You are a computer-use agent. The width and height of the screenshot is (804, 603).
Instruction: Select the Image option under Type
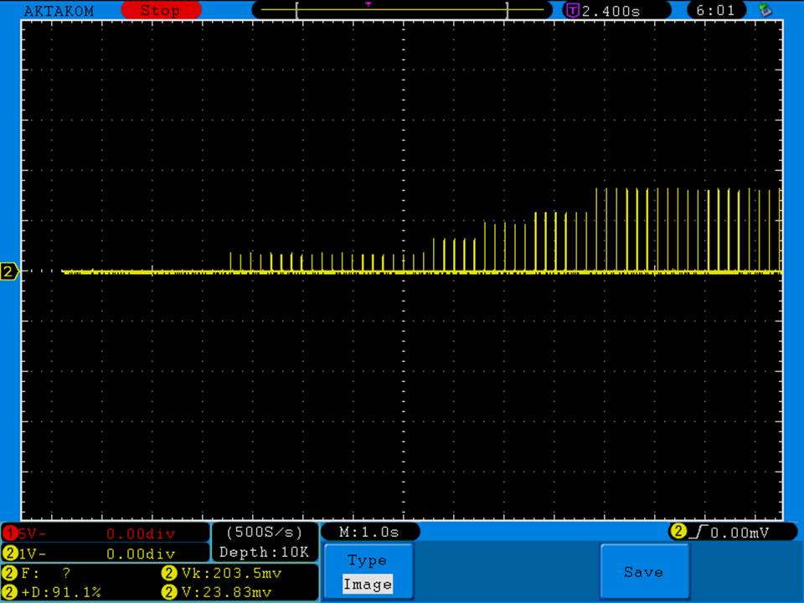click(367, 585)
